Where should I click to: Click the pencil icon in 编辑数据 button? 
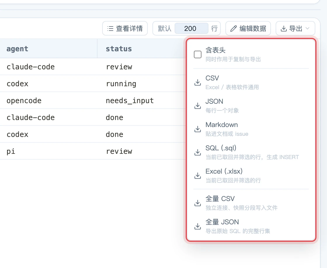point(234,29)
